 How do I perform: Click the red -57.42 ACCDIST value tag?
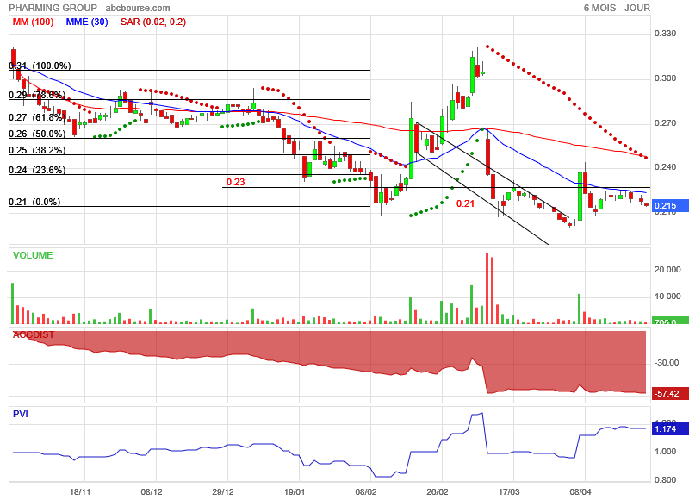pyautogui.click(x=670, y=394)
